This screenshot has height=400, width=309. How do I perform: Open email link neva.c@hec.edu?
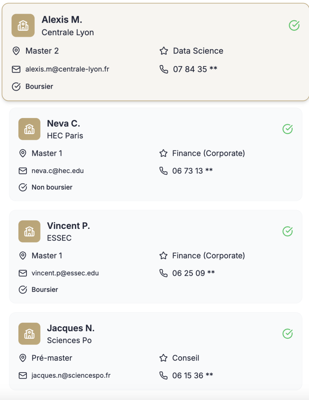(x=57, y=171)
